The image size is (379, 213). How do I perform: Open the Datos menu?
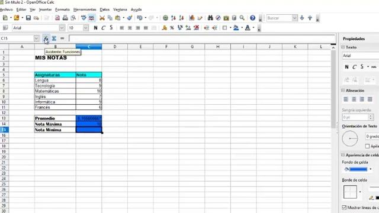[x=105, y=9]
